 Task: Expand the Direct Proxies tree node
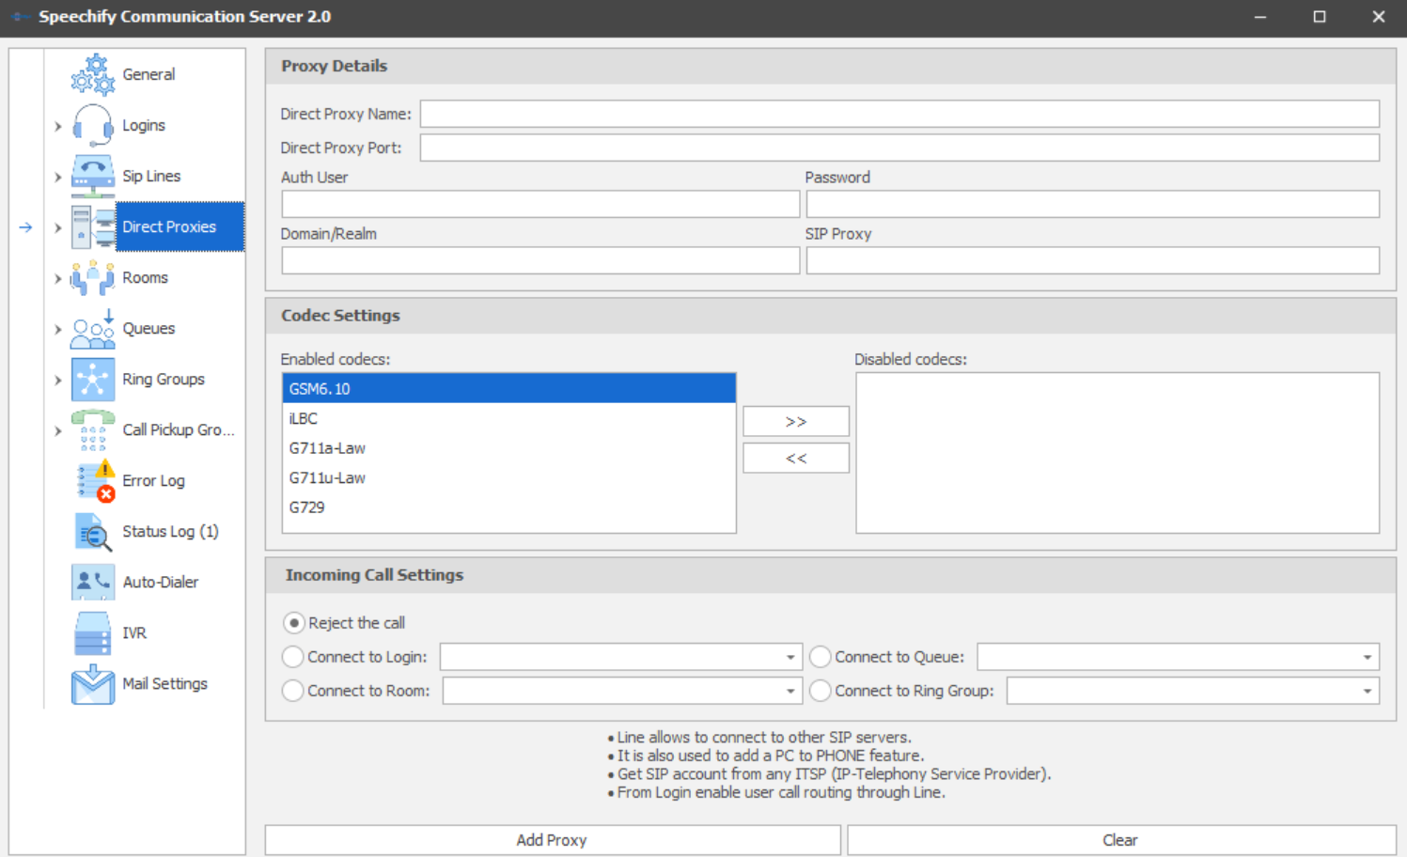coord(57,227)
